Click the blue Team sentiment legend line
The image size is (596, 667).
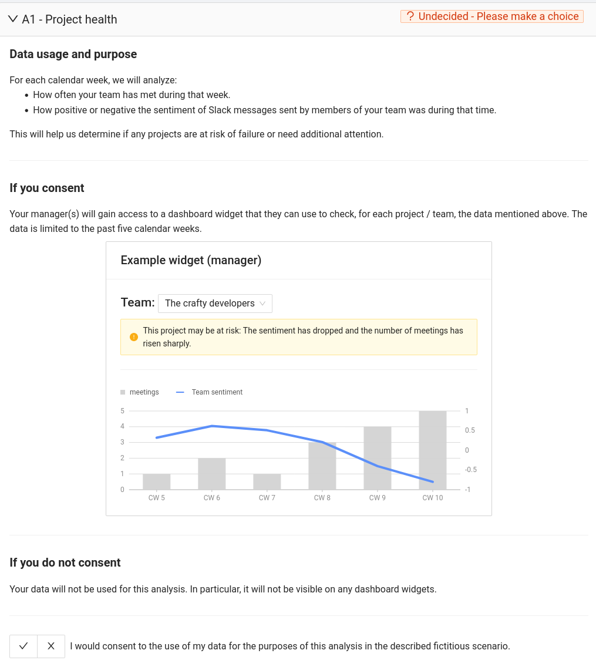[x=180, y=392]
